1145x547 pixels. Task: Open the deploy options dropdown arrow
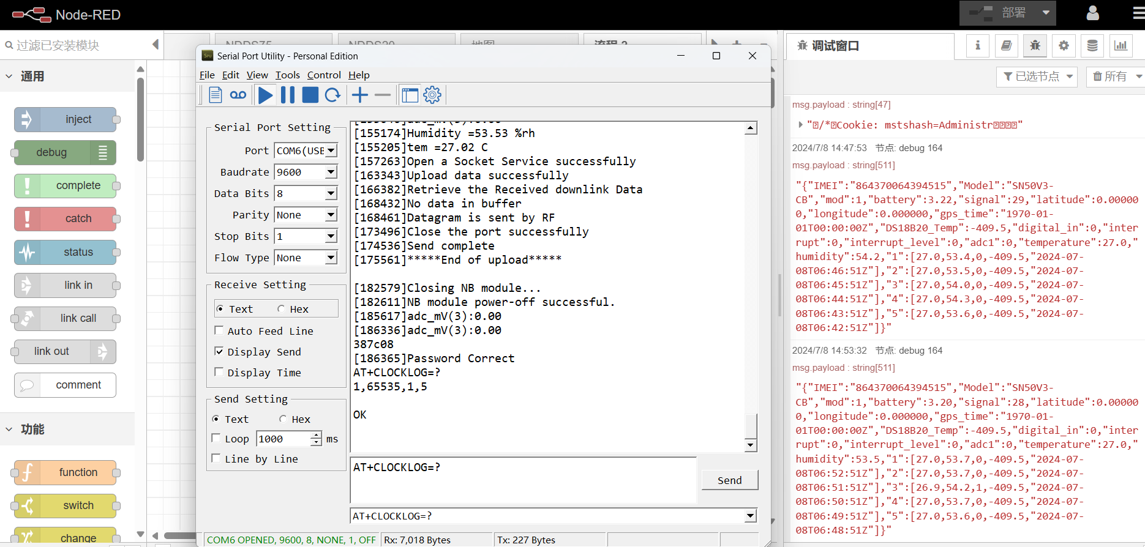click(1046, 13)
